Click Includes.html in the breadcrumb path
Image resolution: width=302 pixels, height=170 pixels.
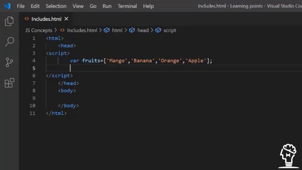(x=82, y=30)
